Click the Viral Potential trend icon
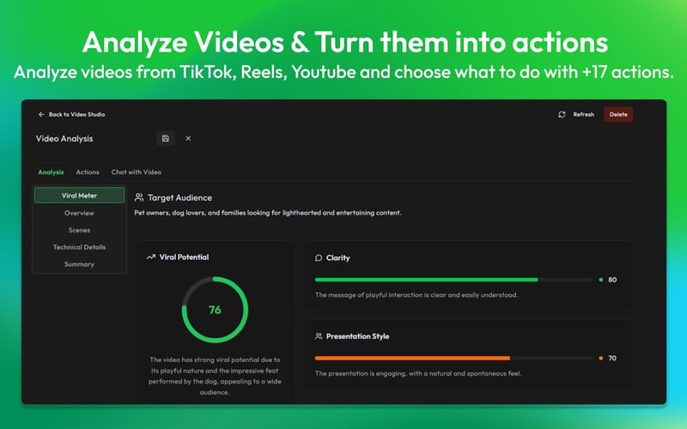The image size is (687, 429). click(x=151, y=257)
